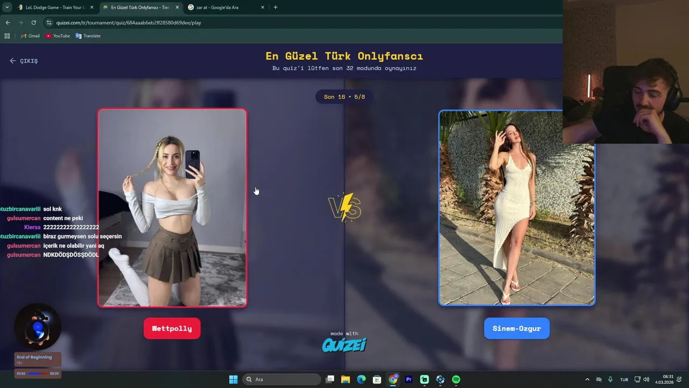Show hidden system tray icons
This screenshot has height=388, width=689.
[587, 379]
